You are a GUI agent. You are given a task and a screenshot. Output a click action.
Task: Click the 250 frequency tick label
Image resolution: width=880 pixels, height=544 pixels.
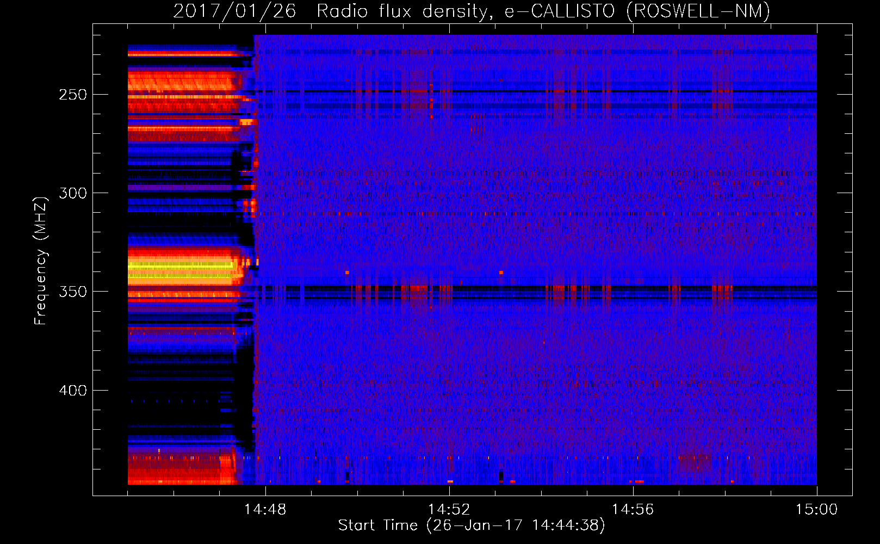[x=73, y=95]
